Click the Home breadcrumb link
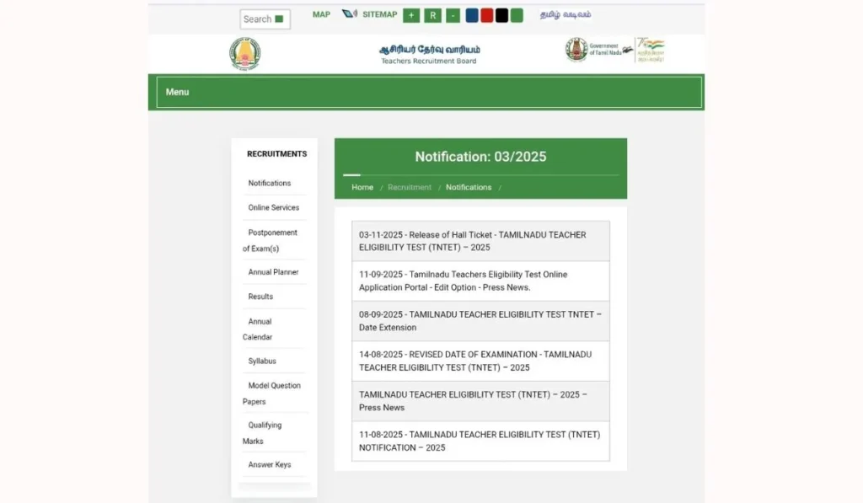863x503 pixels. (362, 187)
